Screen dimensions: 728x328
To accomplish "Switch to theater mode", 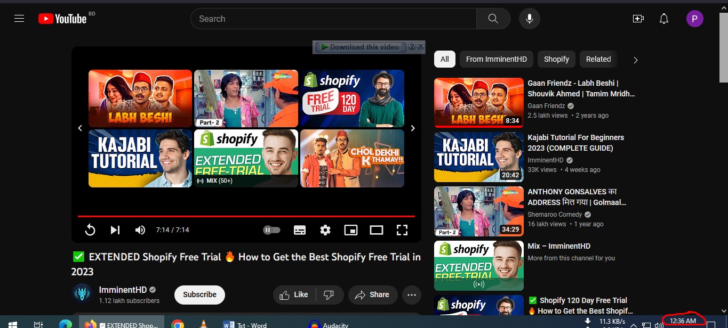I will [377, 230].
